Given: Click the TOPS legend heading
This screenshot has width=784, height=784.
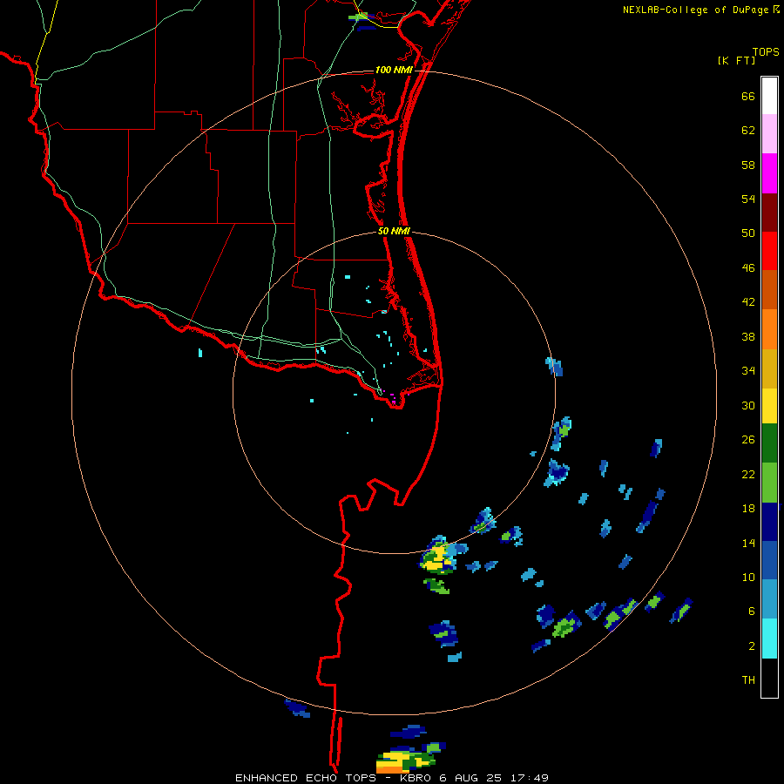Looking at the screenshot, I should 766,52.
